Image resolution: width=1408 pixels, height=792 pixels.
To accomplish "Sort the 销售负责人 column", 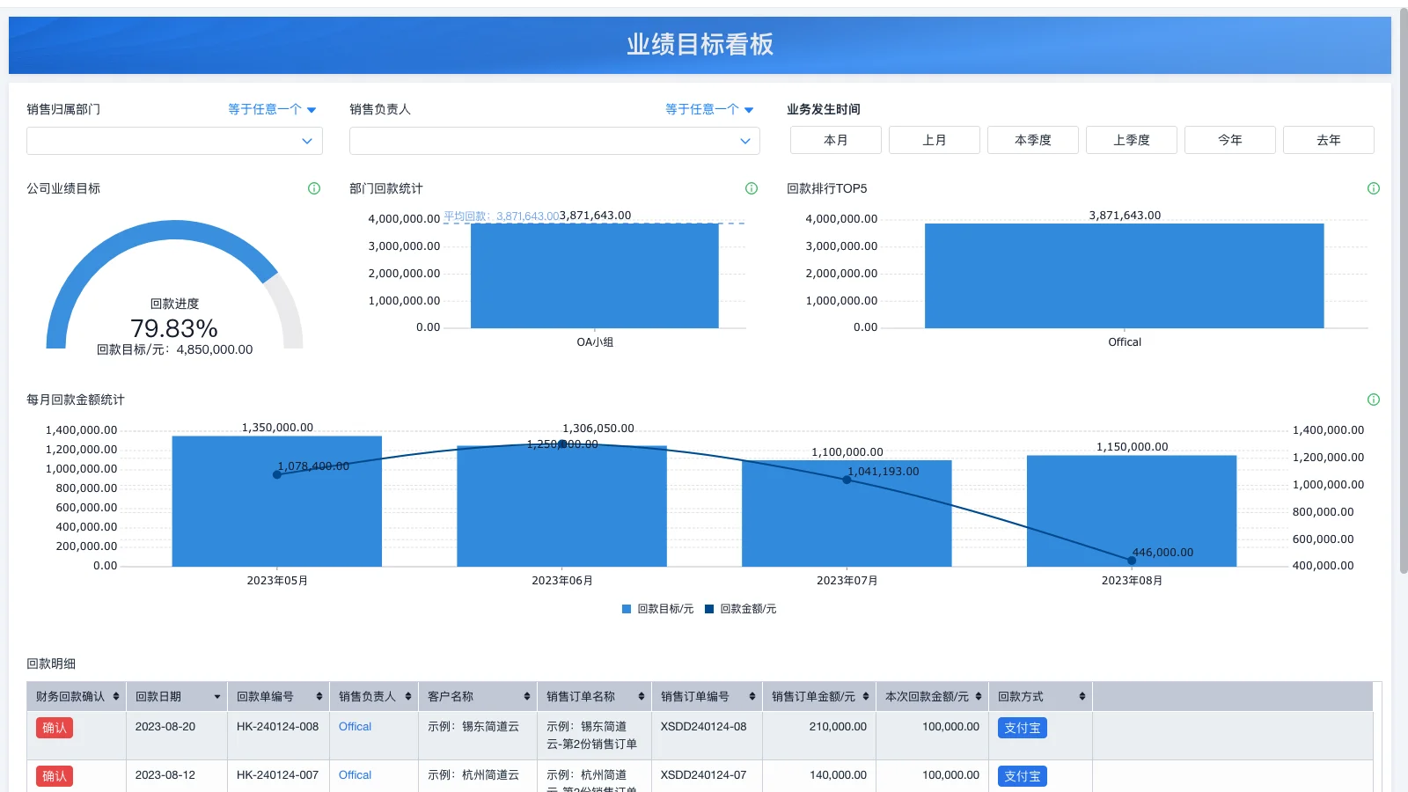I will [407, 695].
